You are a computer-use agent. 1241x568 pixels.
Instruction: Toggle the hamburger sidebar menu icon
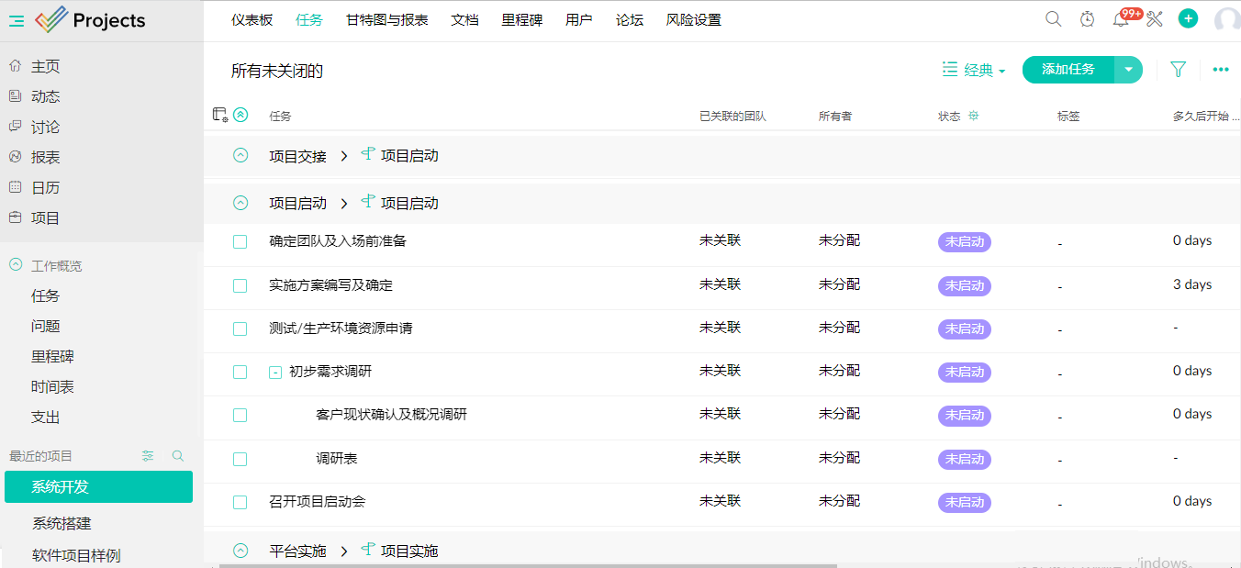17,20
